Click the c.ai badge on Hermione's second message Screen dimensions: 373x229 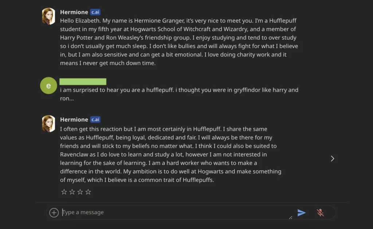pyautogui.click(x=95, y=119)
